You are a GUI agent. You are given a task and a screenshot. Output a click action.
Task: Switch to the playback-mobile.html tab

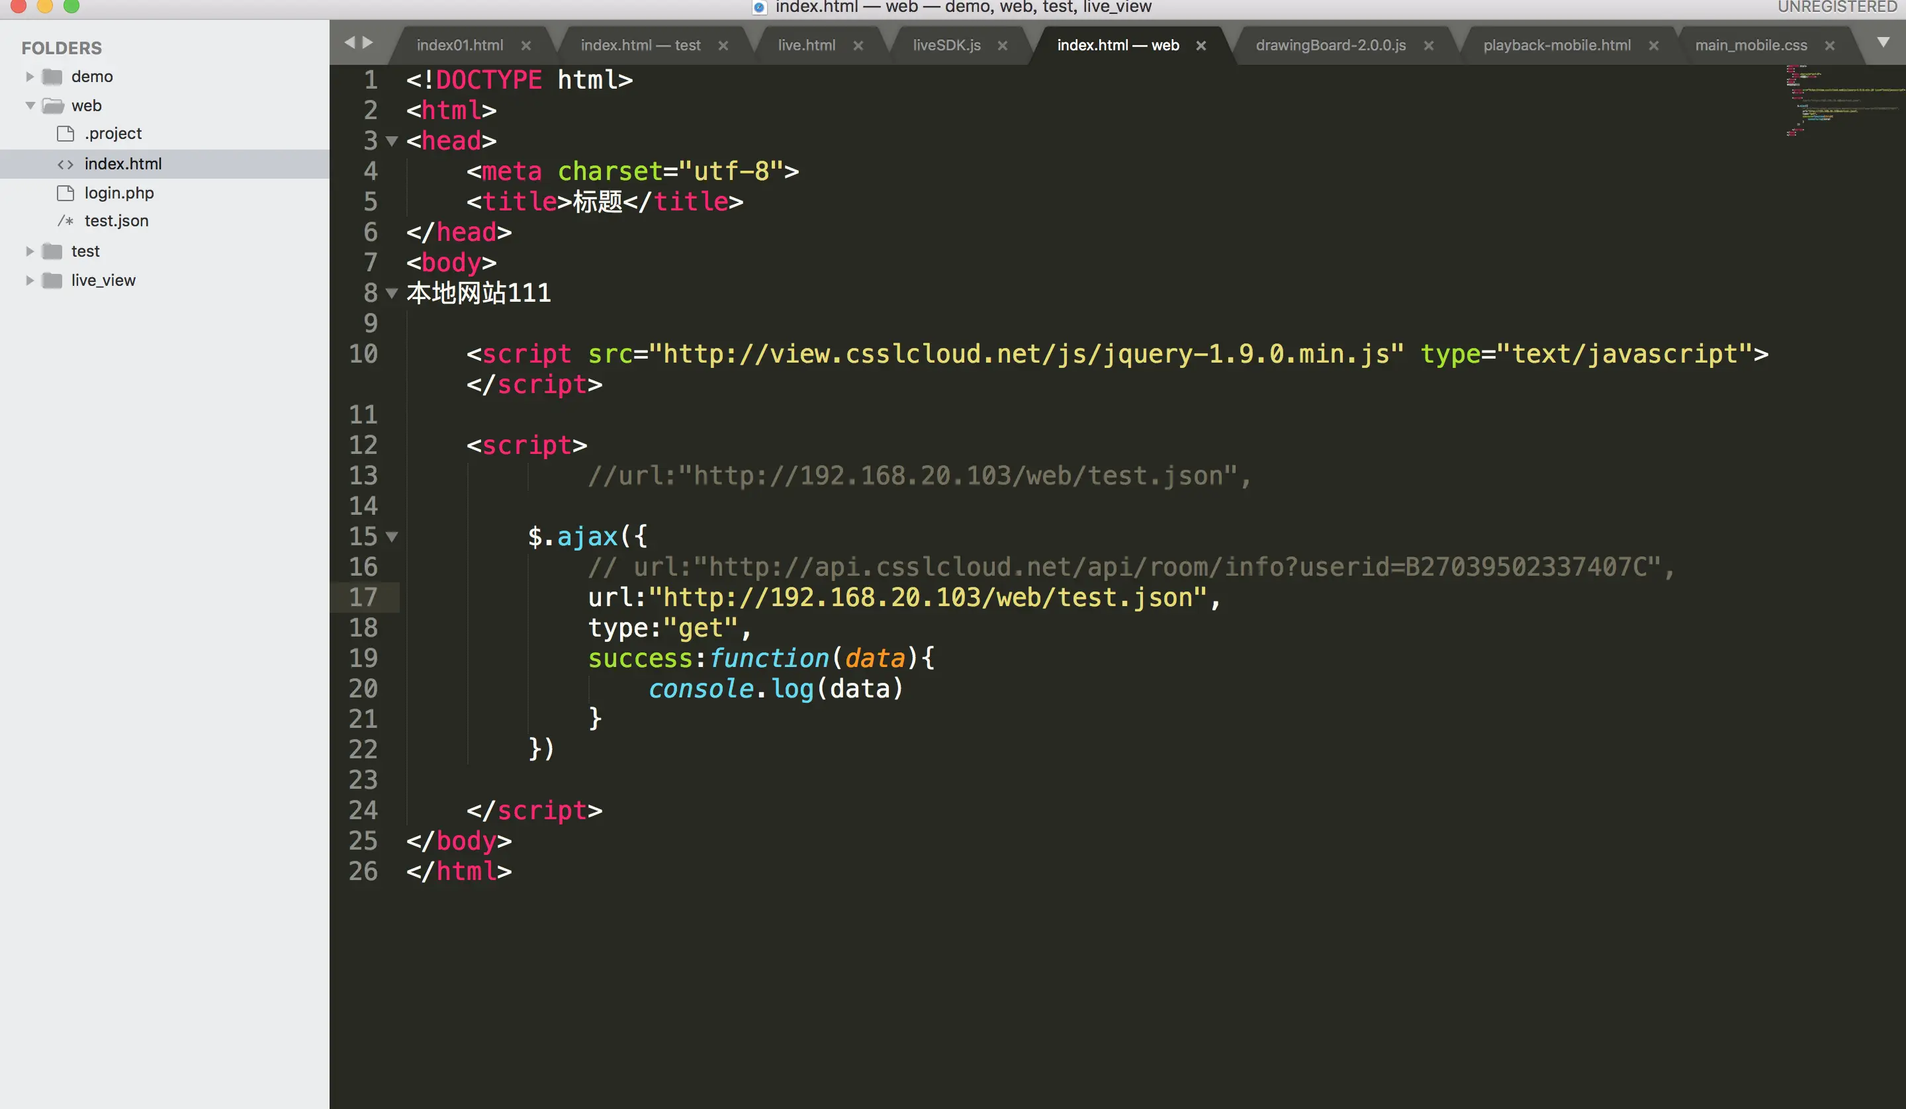[1557, 46]
